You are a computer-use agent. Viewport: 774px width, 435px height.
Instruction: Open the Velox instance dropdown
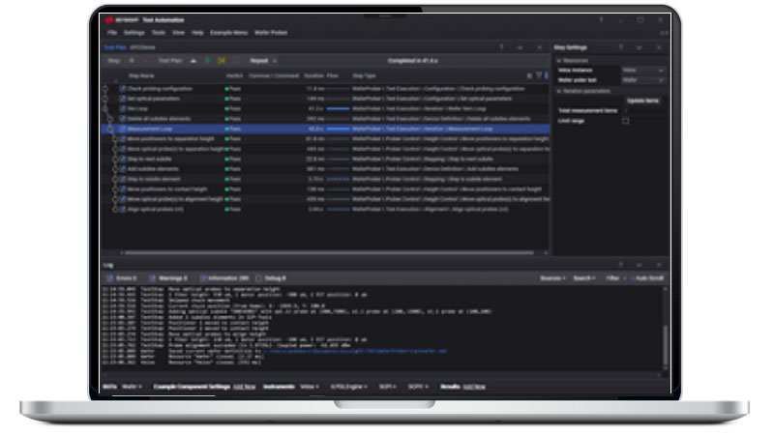642,70
